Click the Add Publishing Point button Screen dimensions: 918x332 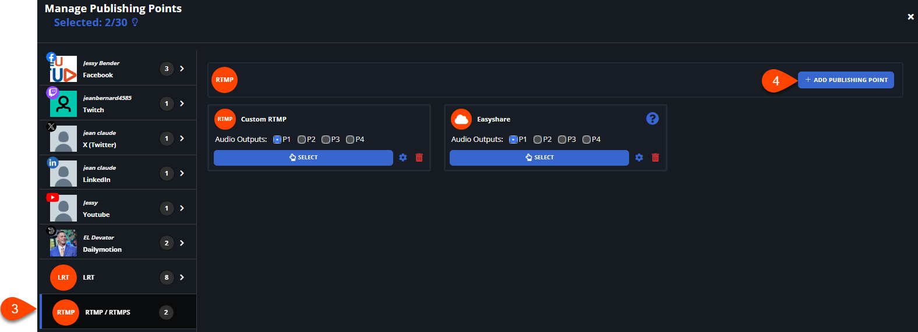click(846, 80)
